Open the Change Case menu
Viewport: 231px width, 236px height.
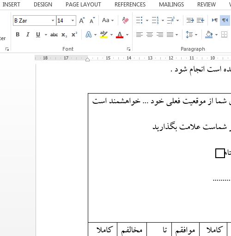coord(108,20)
